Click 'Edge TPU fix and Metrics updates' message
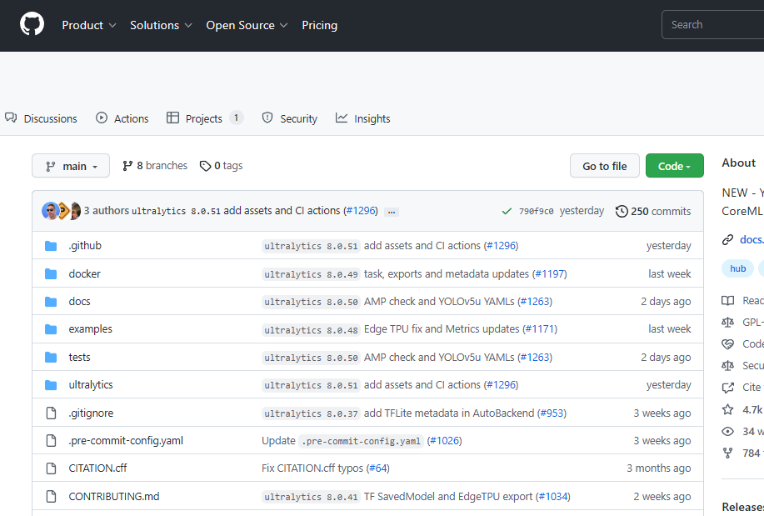 442,328
